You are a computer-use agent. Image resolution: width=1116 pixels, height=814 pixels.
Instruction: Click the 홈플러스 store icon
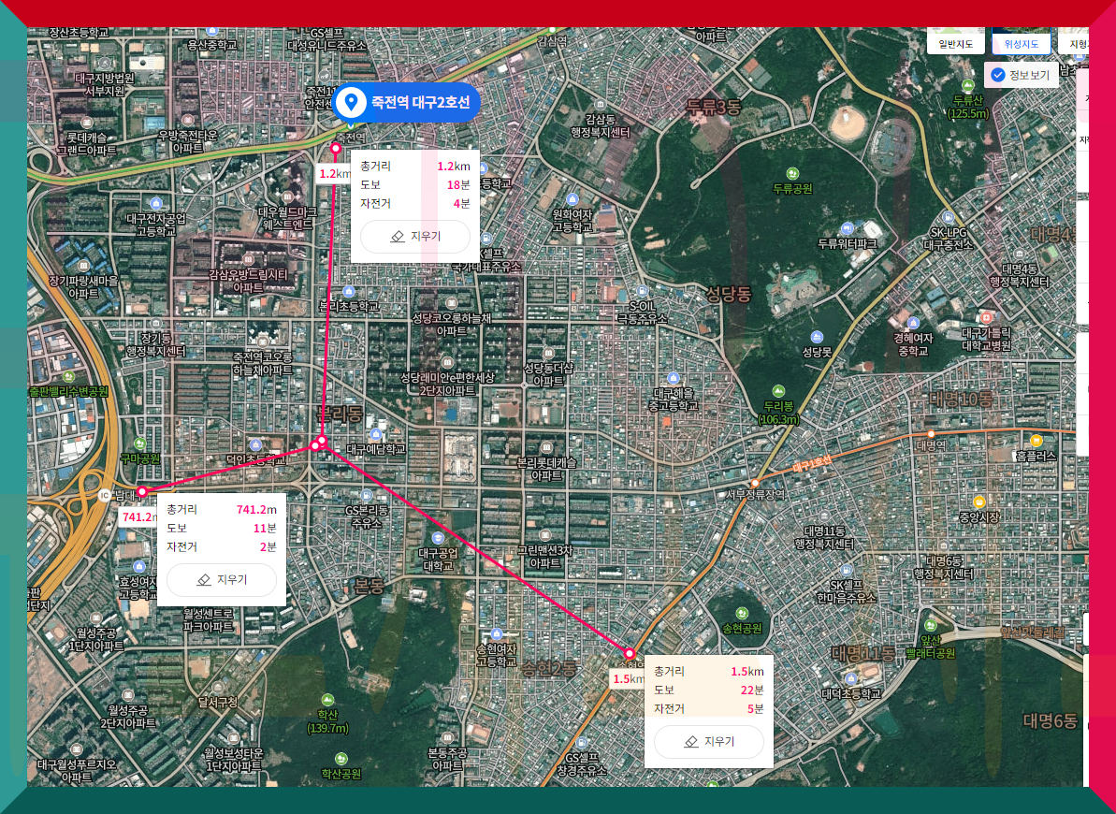pos(1036,441)
